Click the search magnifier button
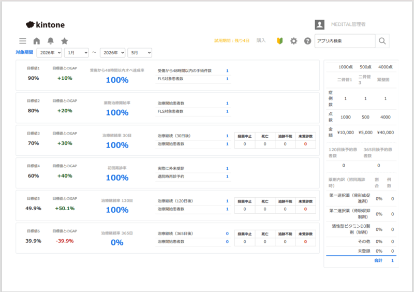Image resolution: width=414 pixels, height=292 pixels. coord(382,41)
